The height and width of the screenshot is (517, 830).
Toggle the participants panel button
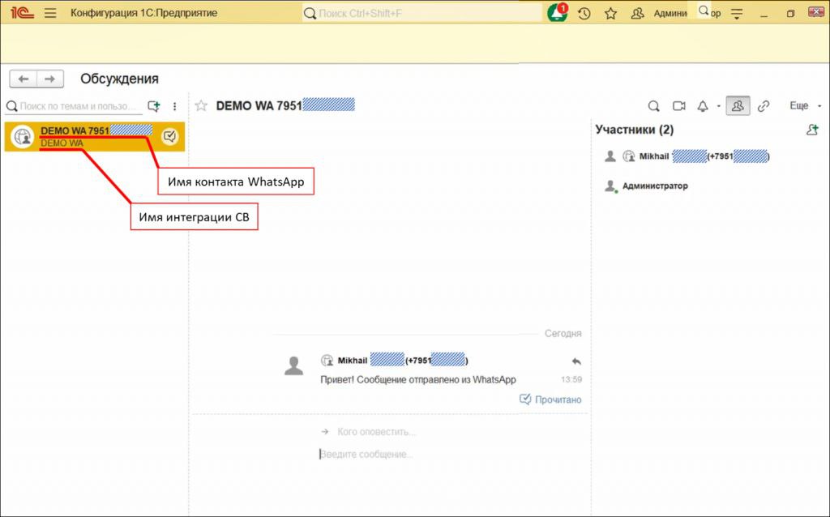pos(738,106)
